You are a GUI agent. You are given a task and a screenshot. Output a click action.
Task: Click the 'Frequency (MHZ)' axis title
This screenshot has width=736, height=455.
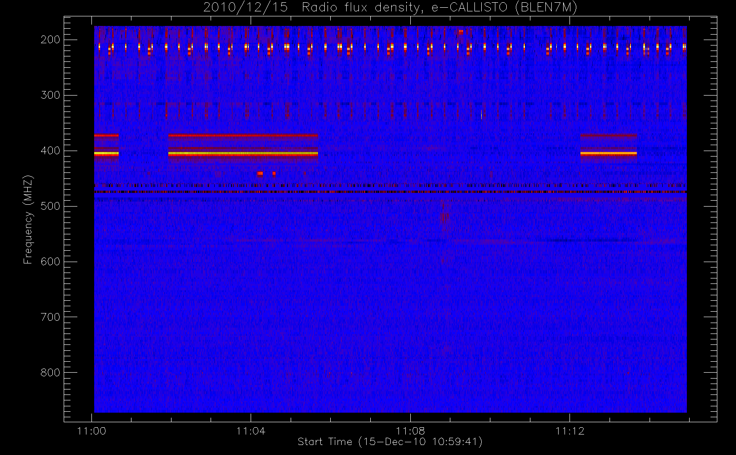point(28,219)
